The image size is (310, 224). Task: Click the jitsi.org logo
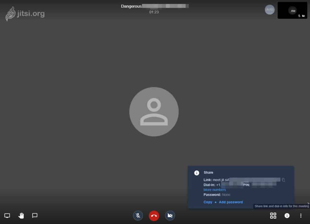(x=25, y=14)
